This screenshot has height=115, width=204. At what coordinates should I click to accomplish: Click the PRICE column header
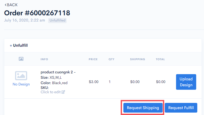coord(93,59)
